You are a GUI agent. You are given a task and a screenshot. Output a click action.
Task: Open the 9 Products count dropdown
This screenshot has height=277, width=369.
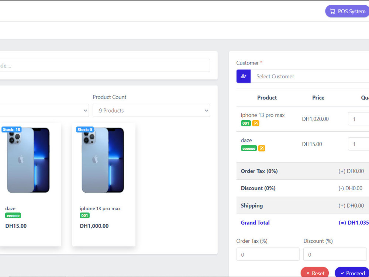pyautogui.click(x=151, y=110)
